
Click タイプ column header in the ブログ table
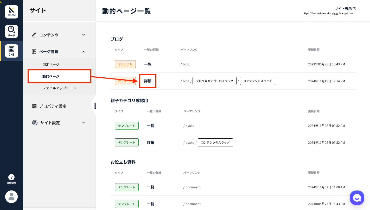click(x=119, y=50)
